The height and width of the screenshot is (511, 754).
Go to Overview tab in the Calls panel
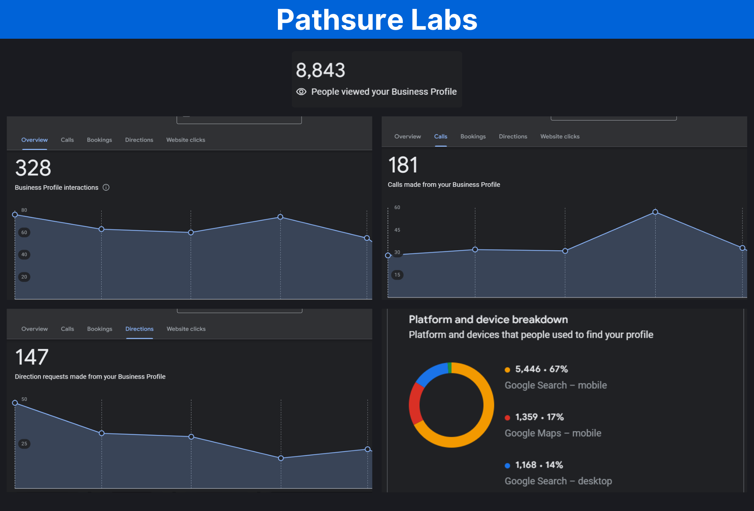click(x=408, y=137)
